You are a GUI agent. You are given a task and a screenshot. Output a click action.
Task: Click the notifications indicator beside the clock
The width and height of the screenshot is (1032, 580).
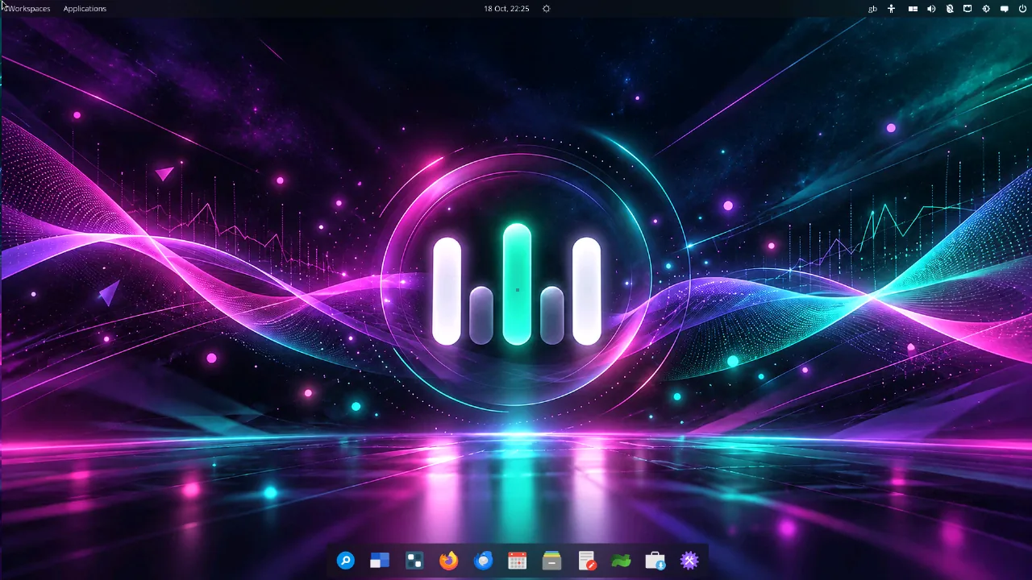tap(546, 9)
